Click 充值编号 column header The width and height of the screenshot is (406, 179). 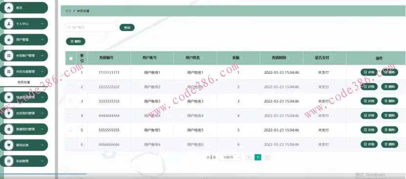[x=107, y=58]
